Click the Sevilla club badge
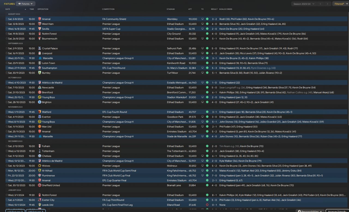The height and width of the screenshot is (212, 349). [x=40, y=29]
